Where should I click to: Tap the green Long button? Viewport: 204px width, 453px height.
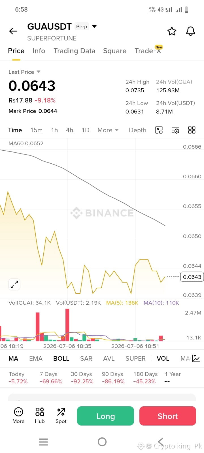pyautogui.click(x=105, y=416)
